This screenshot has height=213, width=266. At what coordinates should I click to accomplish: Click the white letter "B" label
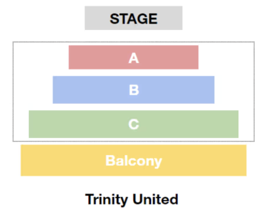[134, 90]
